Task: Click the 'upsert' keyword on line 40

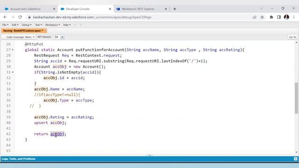Action: click(41, 123)
